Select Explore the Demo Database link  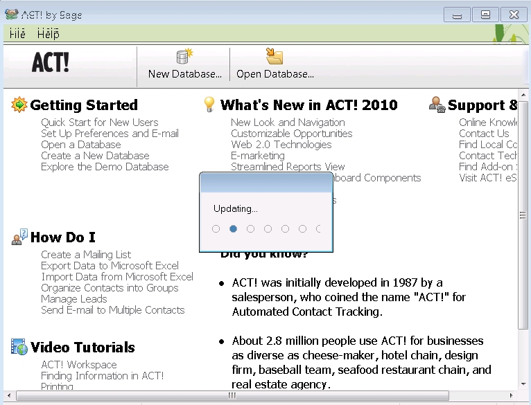coord(105,167)
